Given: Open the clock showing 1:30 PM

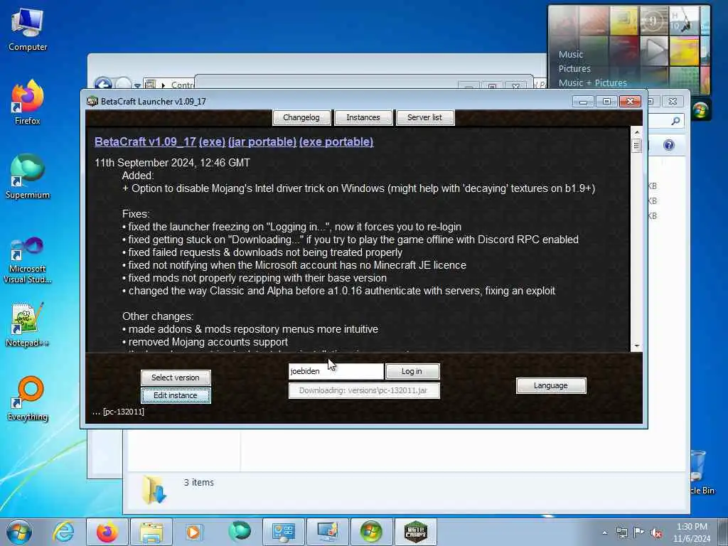Looking at the screenshot, I should pos(692,532).
